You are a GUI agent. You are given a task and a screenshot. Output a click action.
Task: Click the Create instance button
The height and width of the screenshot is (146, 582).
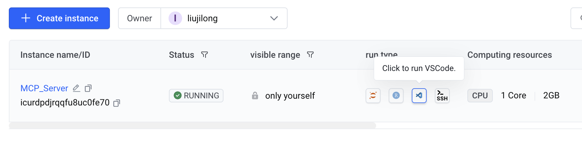pyautogui.click(x=59, y=18)
